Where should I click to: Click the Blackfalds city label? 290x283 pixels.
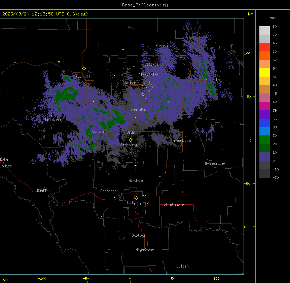click(148, 75)
